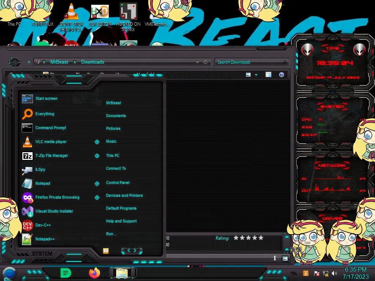Viewport: 375px width, 281px height.
Task: Launch VLC media player from the start menu
Action: 44,142
